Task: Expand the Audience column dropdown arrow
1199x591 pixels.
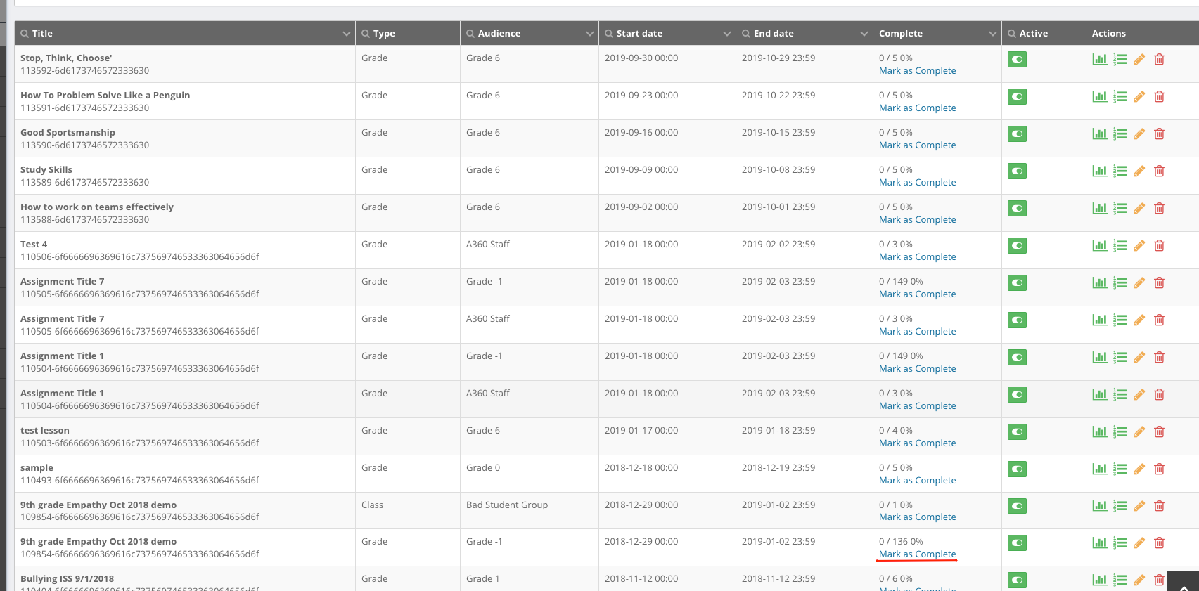Action: 590,34
